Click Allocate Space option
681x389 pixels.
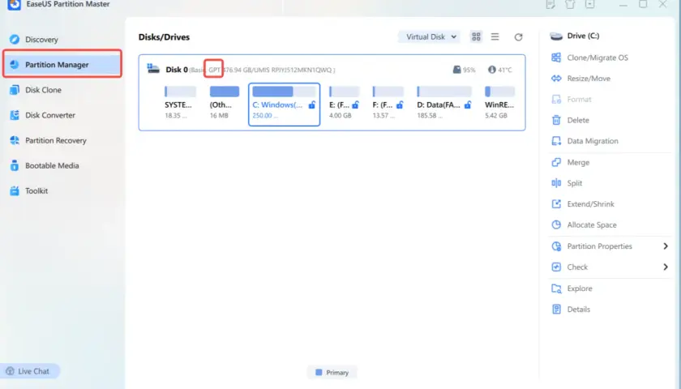pyautogui.click(x=592, y=224)
